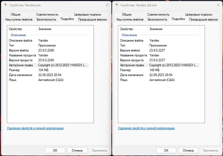Click the Значение column header in Yandex_64.exe window

click(174, 29)
